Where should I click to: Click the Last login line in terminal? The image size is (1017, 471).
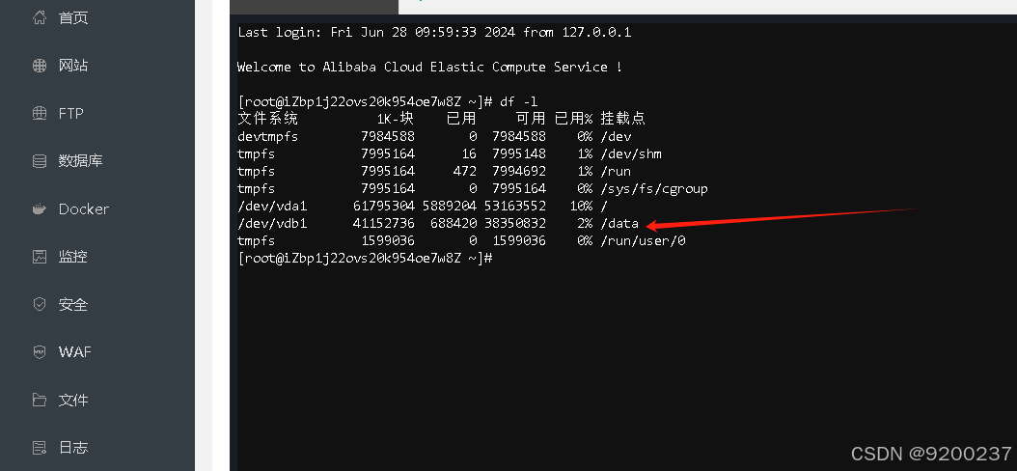point(434,32)
